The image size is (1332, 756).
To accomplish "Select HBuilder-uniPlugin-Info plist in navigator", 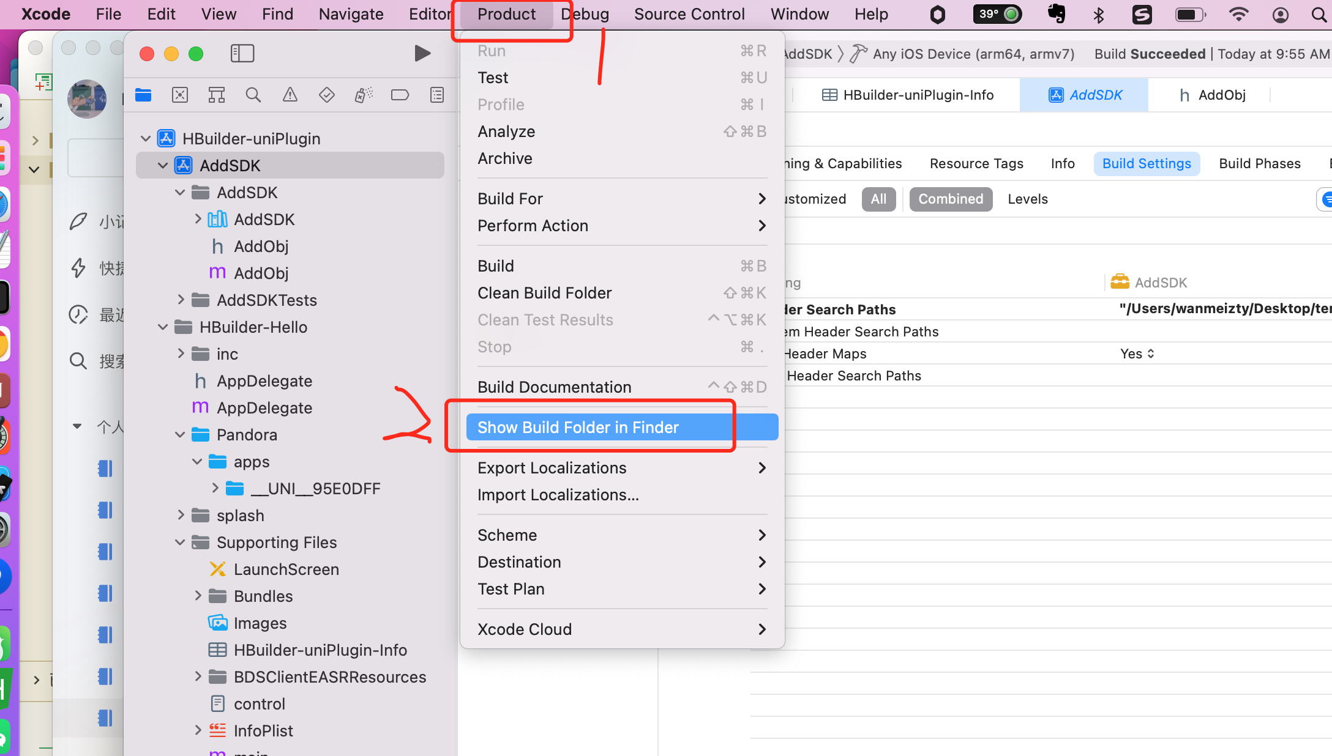I will pyautogui.click(x=320, y=650).
